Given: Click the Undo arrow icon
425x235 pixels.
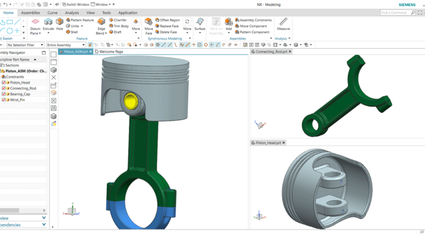Looking at the screenshot, I should [5, 4].
